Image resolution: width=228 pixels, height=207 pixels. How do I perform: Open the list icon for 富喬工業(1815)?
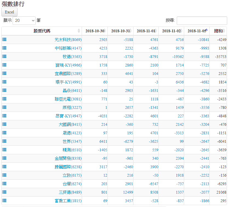click(x=4, y=200)
